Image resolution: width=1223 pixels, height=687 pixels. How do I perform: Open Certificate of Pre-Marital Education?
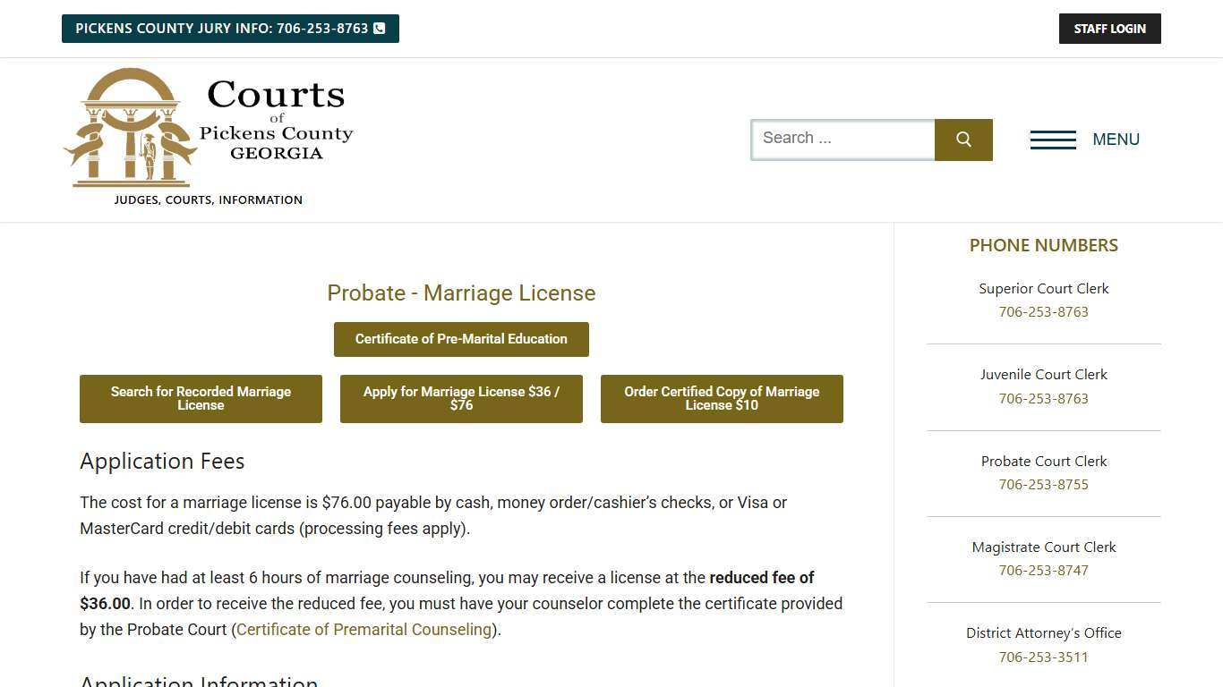461,339
